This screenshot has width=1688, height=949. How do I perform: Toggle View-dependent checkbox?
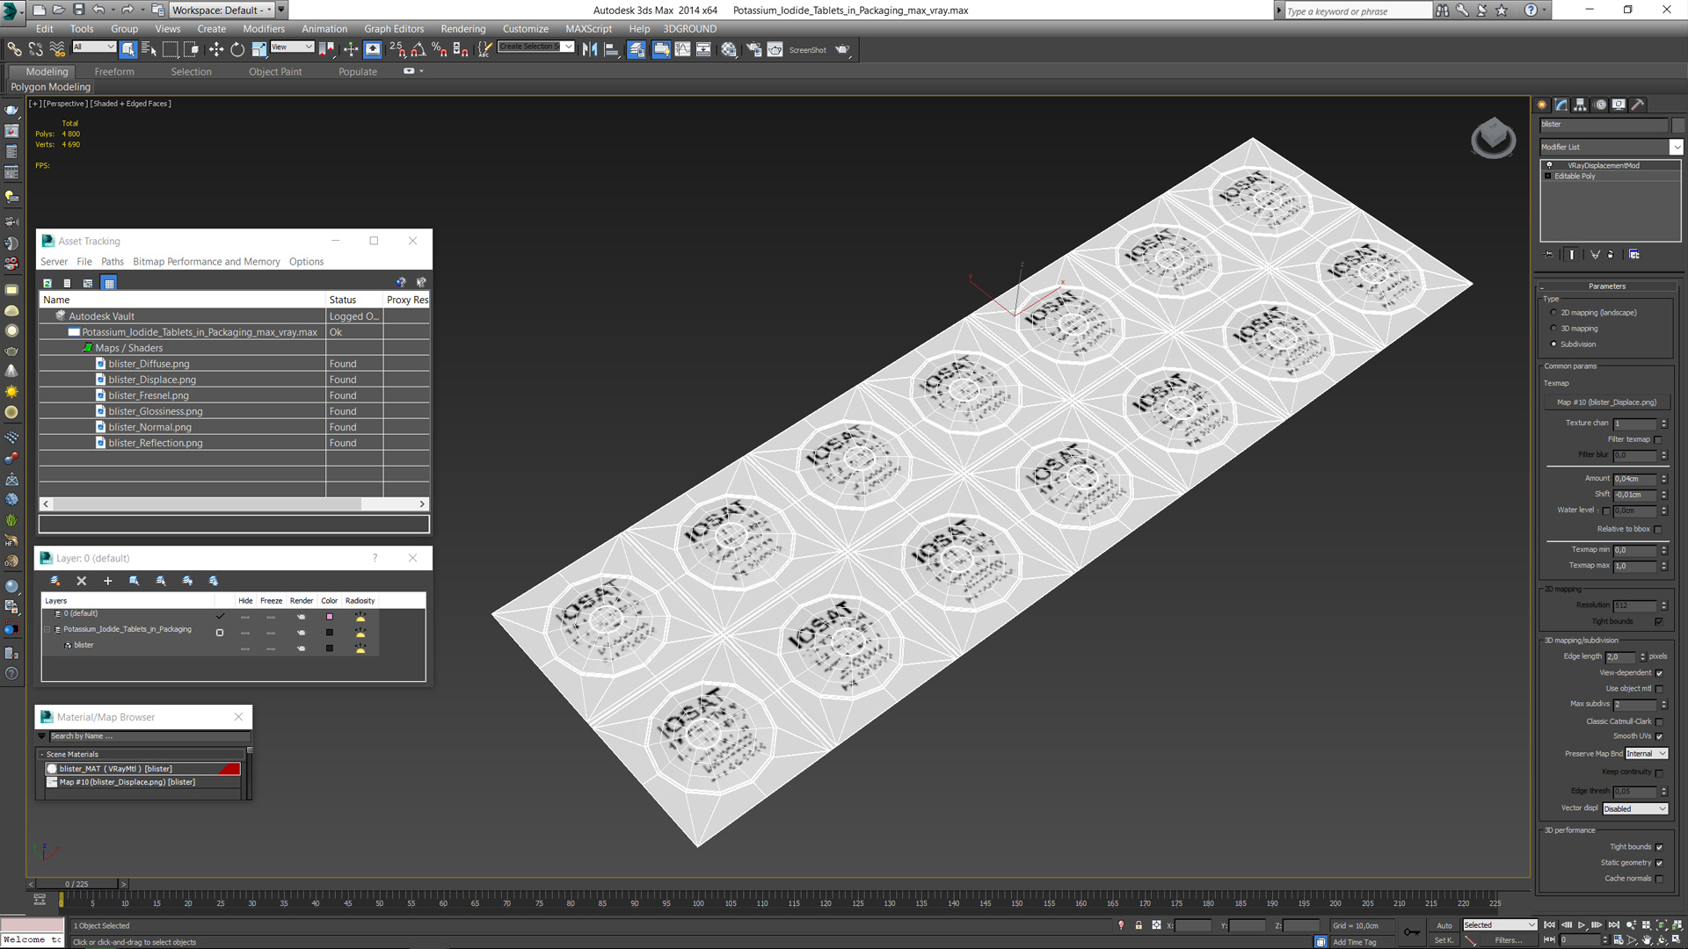1659,673
